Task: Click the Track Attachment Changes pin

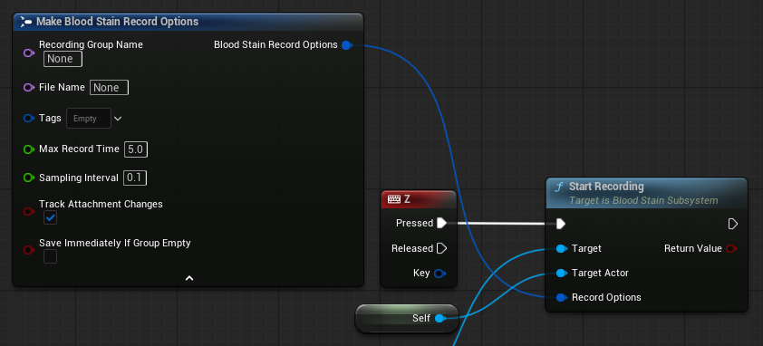Action: pos(29,212)
